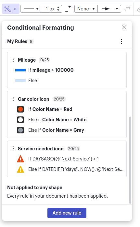The height and width of the screenshot is (227, 140).
Task: Open the None start arrow dropdown
Action: click(86, 9)
